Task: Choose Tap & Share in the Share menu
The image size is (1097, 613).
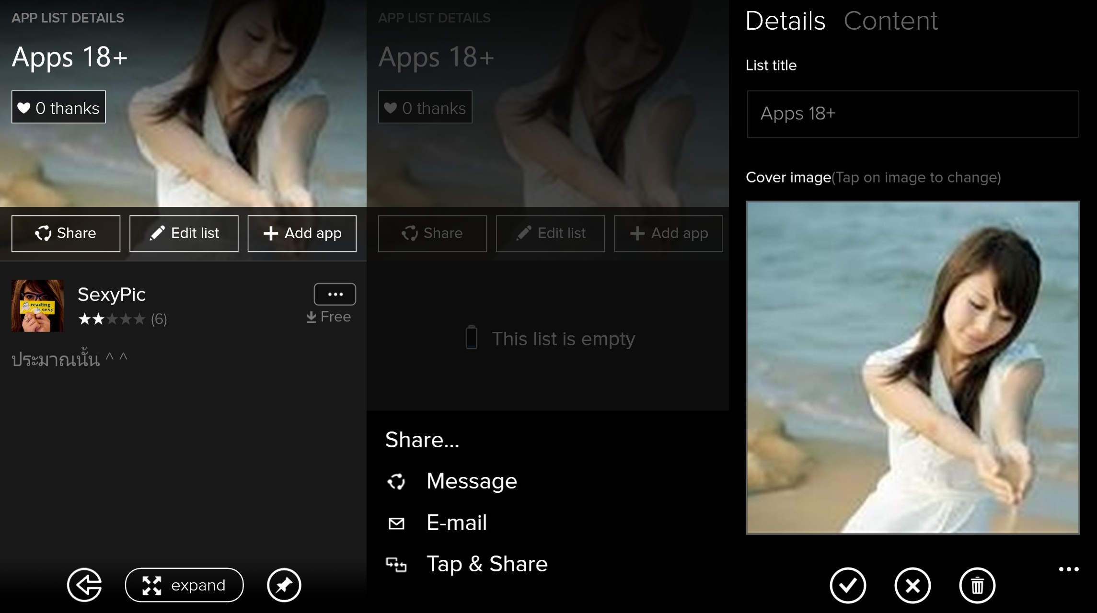Action: pyautogui.click(x=487, y=564)
